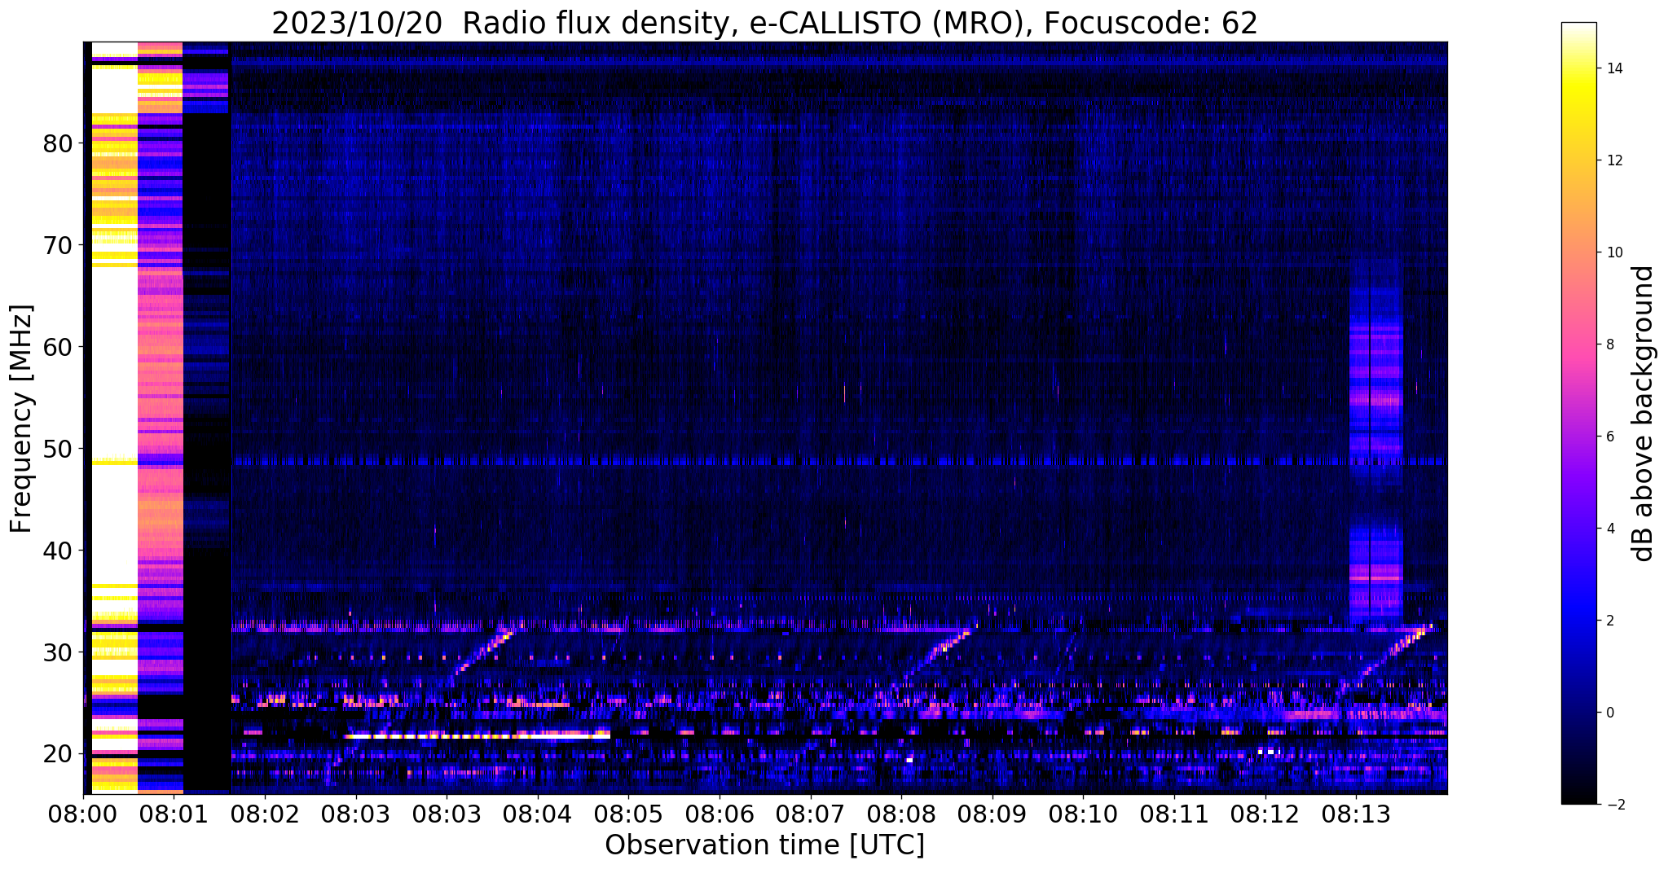
Task: Click the 08:09 time tick label
Action: coord(992,814)
